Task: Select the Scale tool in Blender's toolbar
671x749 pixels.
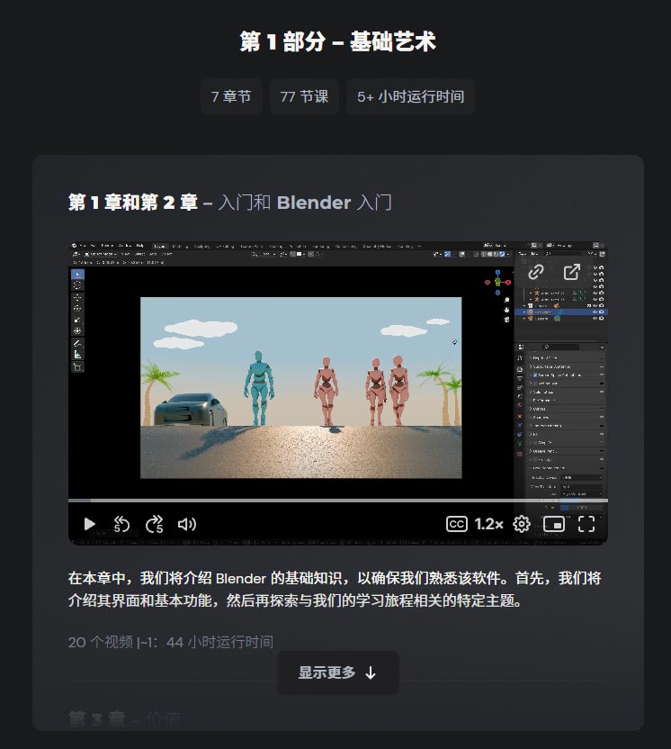Action: click(x=77, y=320)
